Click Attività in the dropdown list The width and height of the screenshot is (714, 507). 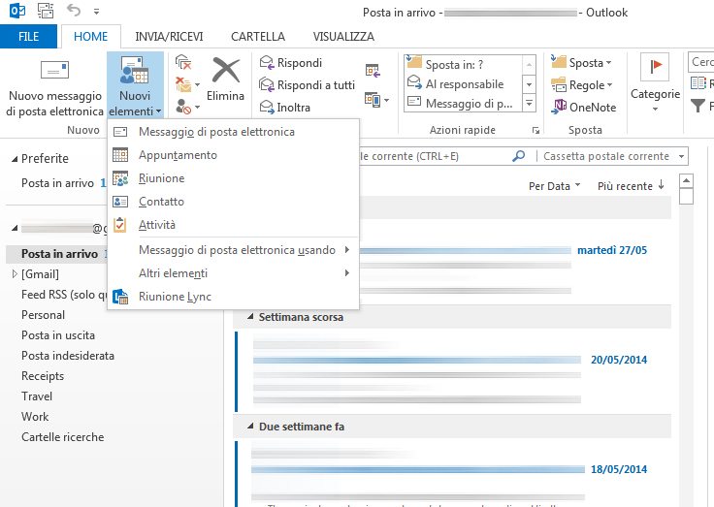(x=157, y=225)
